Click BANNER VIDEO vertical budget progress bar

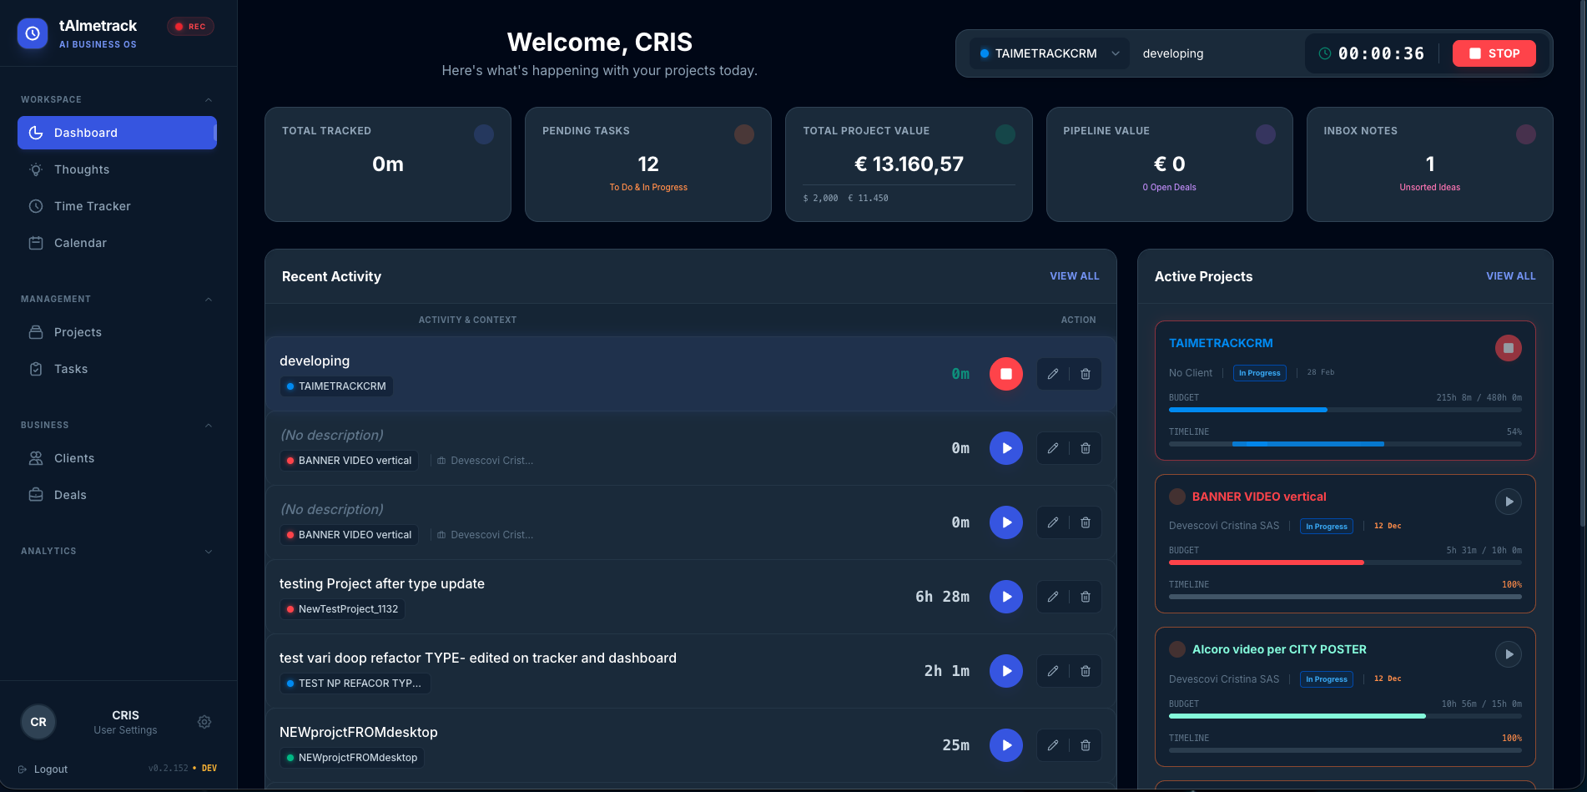coord(1345,562)
